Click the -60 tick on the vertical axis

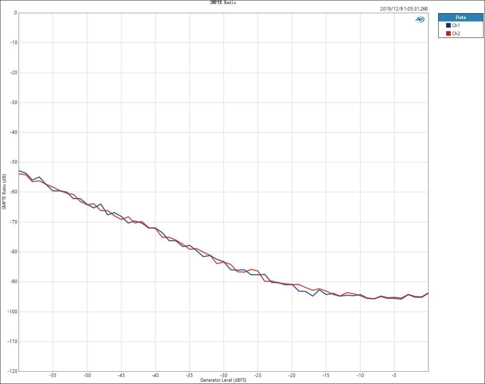(14, 192)
